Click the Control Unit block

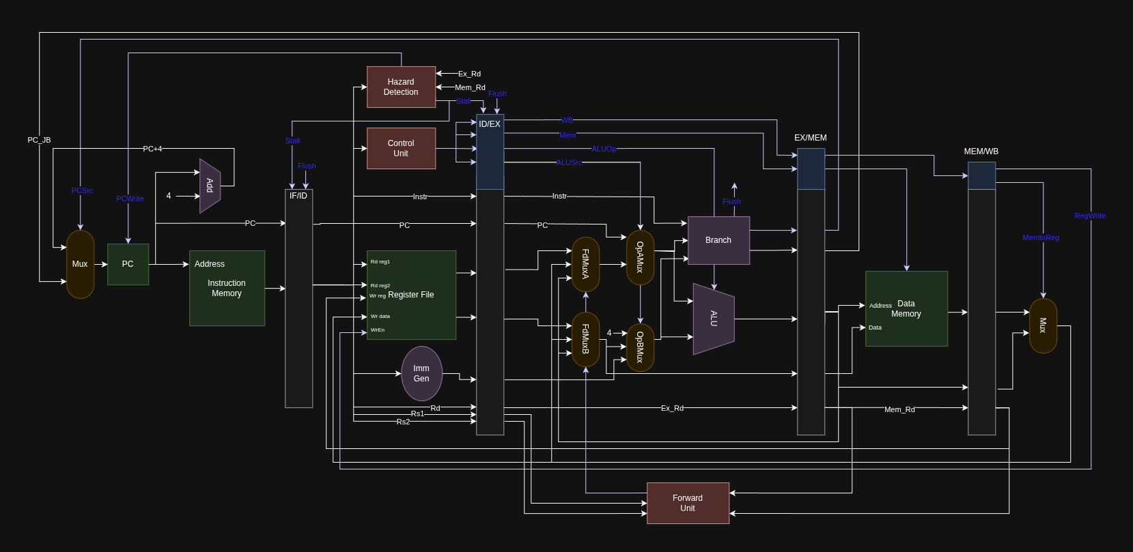point(401,148)
